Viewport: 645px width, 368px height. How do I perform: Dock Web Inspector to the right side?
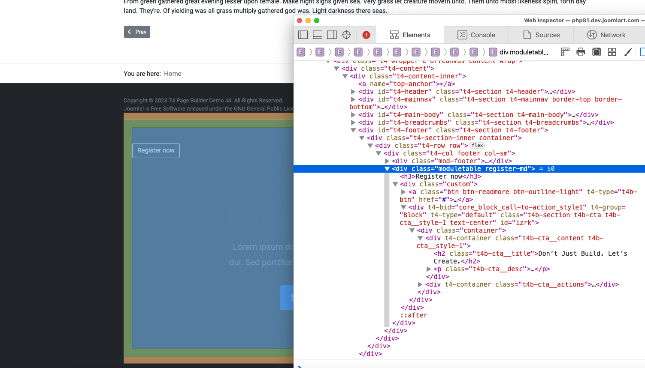[332, 35]
